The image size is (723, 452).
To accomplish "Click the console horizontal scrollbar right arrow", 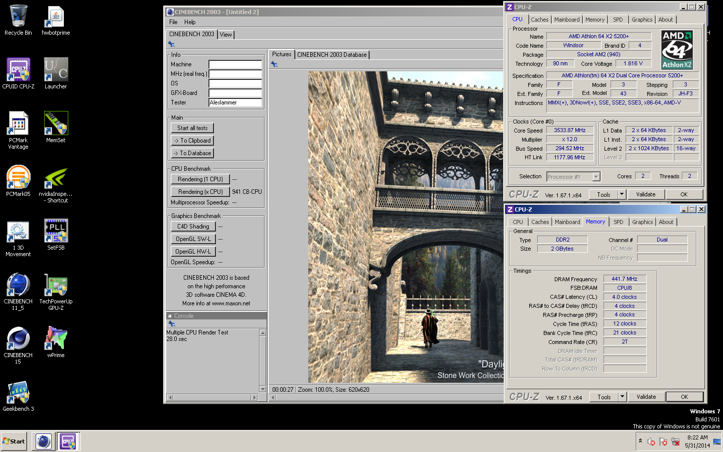I will click(255, 397).
